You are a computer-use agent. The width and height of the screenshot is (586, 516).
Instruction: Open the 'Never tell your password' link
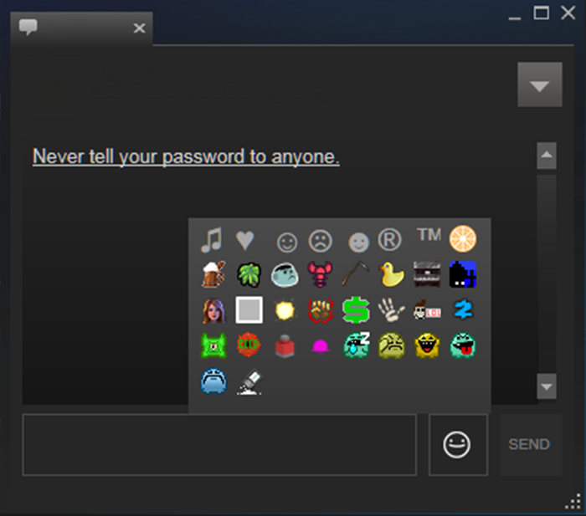tap(186, 157)
